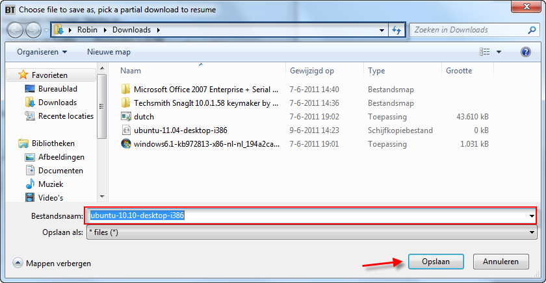Click the dutch application icon
This screenshot has height=283, width=546.
tap(125, 116)
